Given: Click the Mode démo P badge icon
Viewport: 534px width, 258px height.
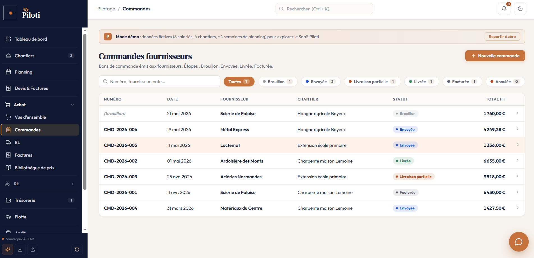Looking at the screenshot, I should tap(108, 36).
